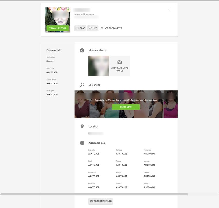
Task: Click the green Get It Now! button
Action: [x=126, y=107]
